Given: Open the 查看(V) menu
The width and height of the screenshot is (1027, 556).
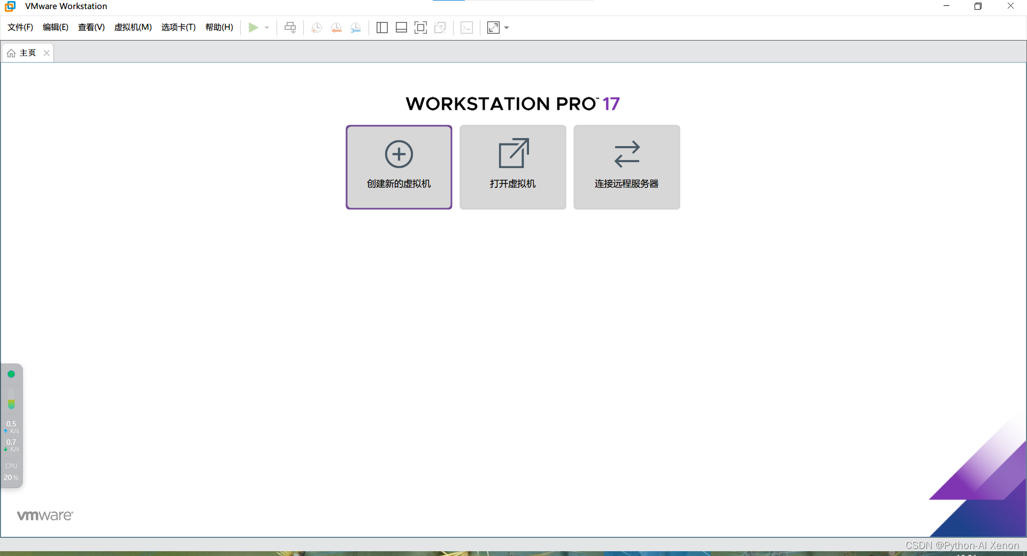Looking at the screenshot, I should pyautogui.click(x=91, y=27).
